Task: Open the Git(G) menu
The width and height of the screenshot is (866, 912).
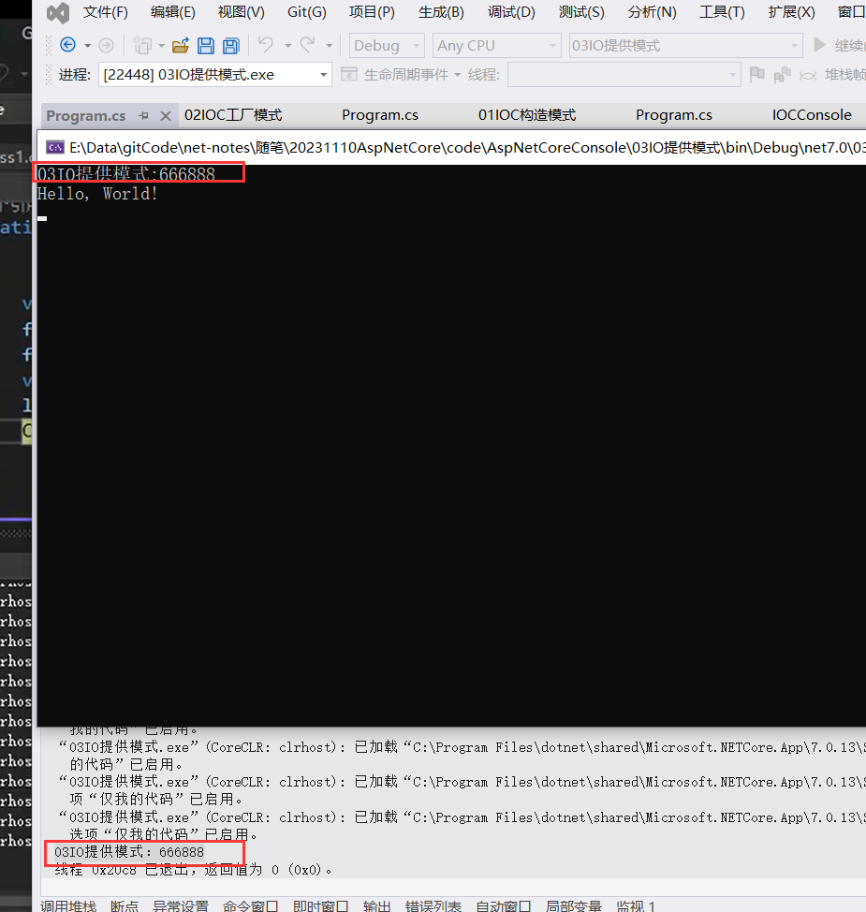Action: 306,12
